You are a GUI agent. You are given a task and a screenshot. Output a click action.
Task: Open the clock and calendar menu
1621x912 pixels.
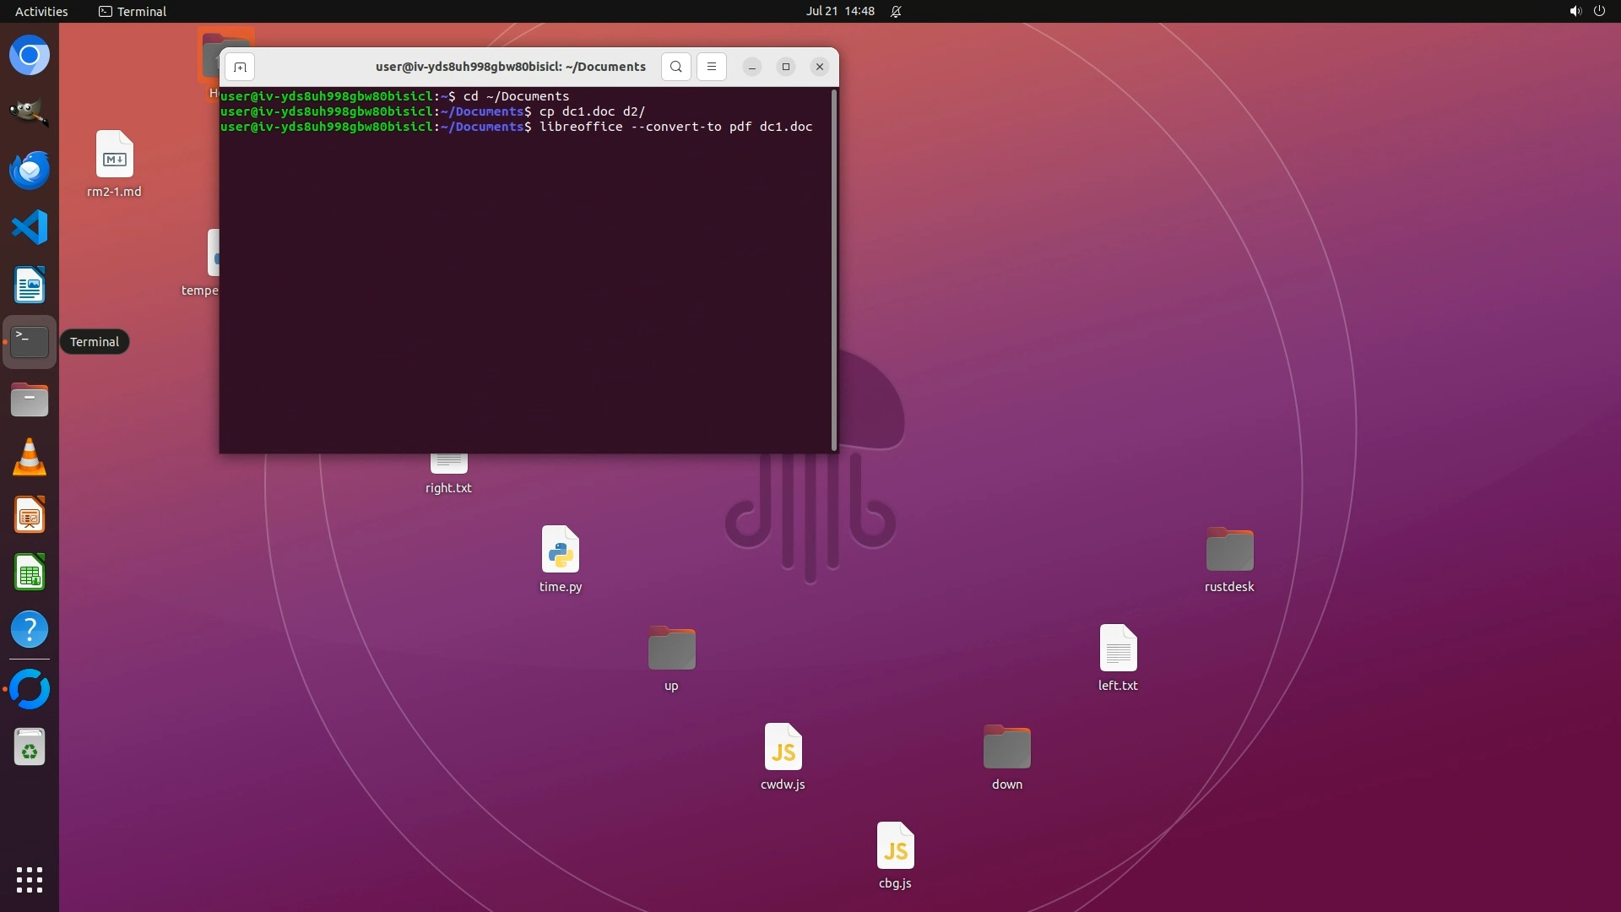839,11
